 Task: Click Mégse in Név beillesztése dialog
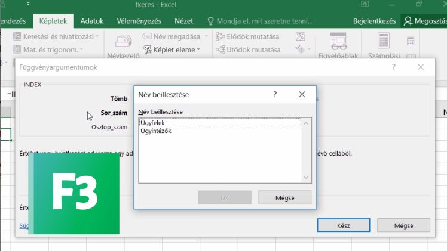(285, 197)
